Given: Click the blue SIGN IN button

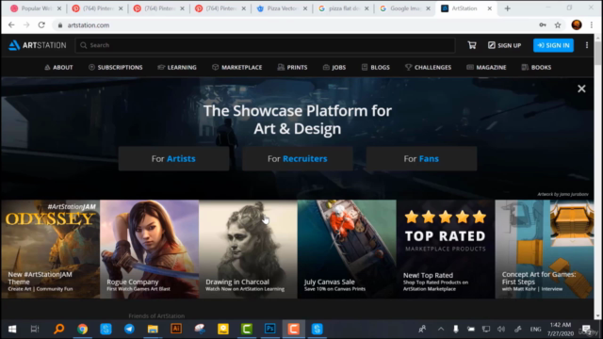Looking at the screenshot, I should coord(553,45).
